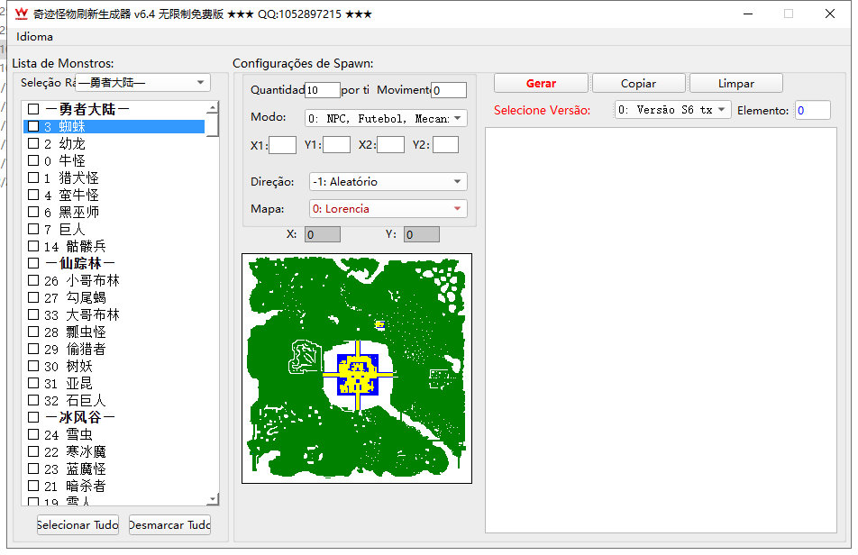858x555 pixels.
Task: Click the town center on Lorencia map
Action: [357, 375]
